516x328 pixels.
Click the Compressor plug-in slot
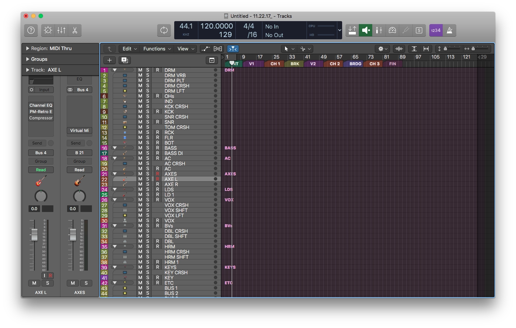click(x=41, y=118)
